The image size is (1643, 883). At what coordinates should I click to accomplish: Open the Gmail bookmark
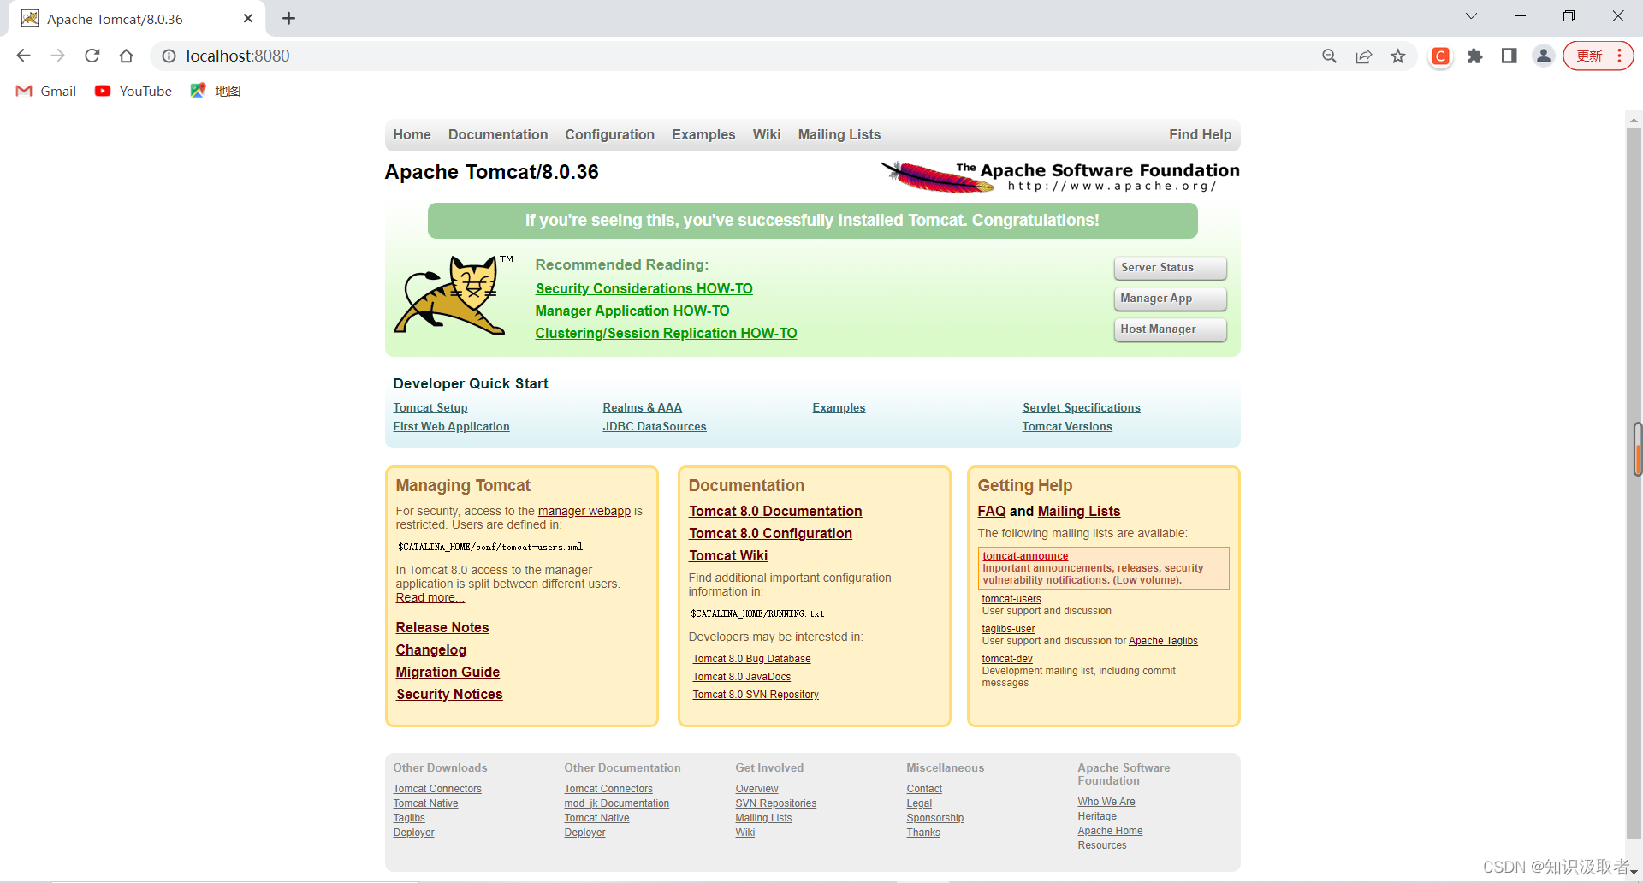pyautogui.click(x=46, y=91)
